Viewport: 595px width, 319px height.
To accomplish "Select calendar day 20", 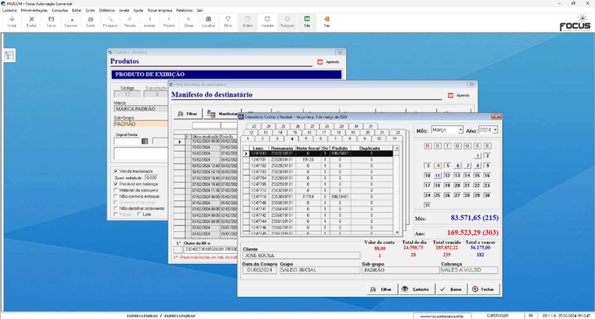I will coord(457,185).
